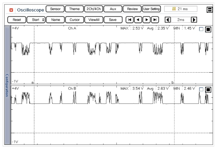Expand the Start button's up-down arrow selector
The height and width of the screenshot is (149, 217).
point(43,20)
